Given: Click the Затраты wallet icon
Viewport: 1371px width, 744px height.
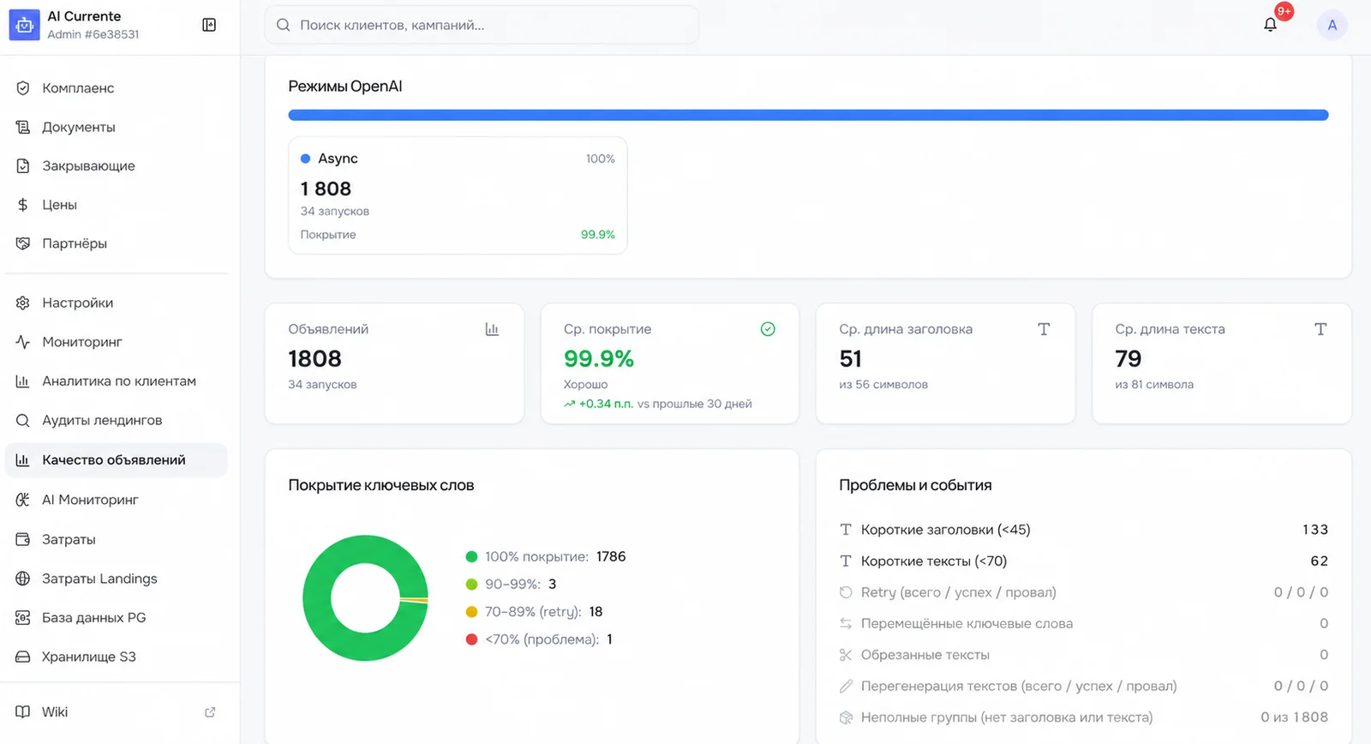Looking at the screenshot, I should 23,539.
